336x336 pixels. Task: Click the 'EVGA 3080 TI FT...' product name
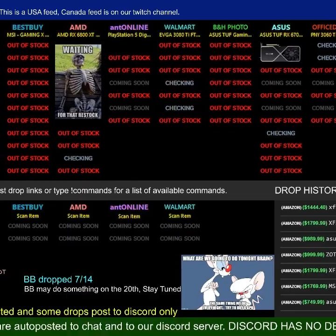click(x=180, y=35)
